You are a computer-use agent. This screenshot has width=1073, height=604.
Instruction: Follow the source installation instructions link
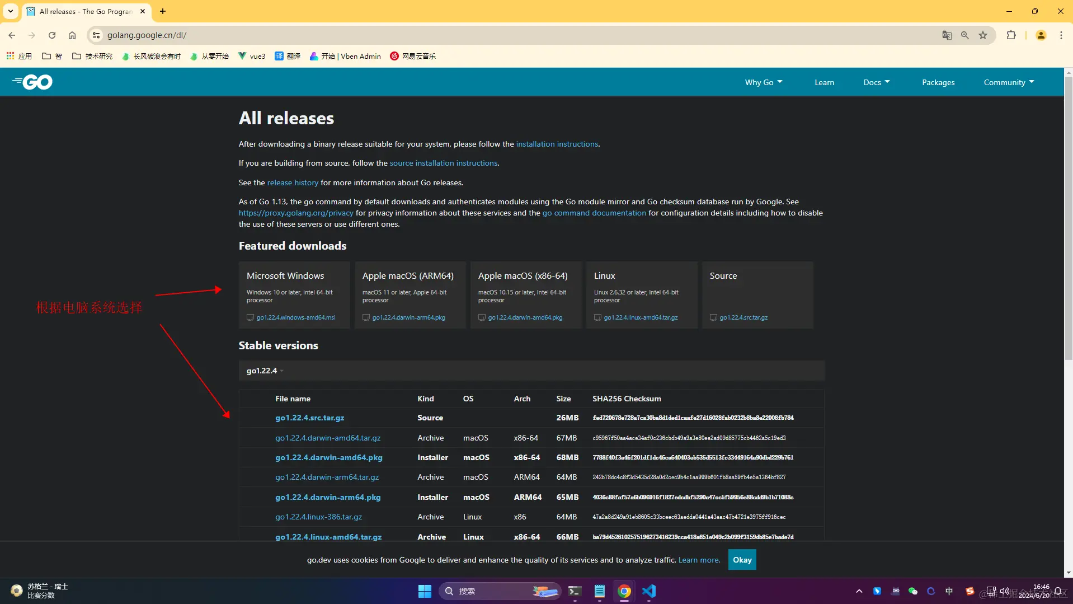[x=443, y=163]
